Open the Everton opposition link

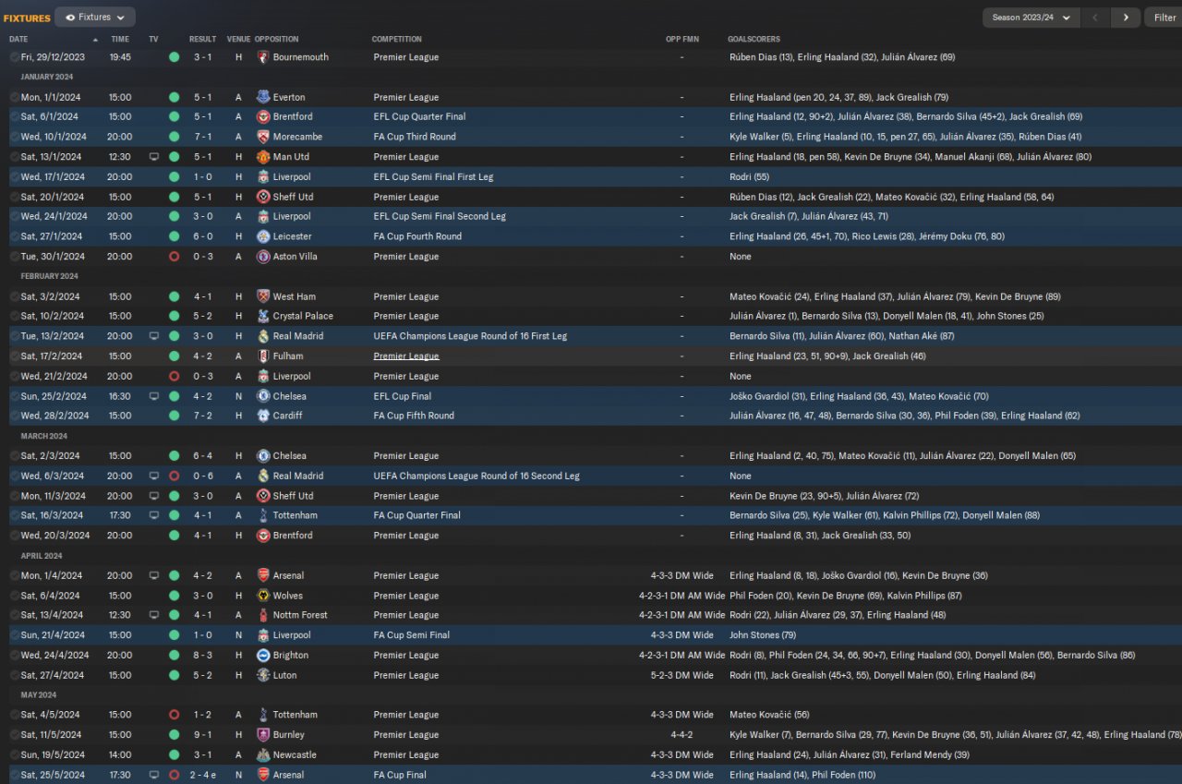[289, 97]
